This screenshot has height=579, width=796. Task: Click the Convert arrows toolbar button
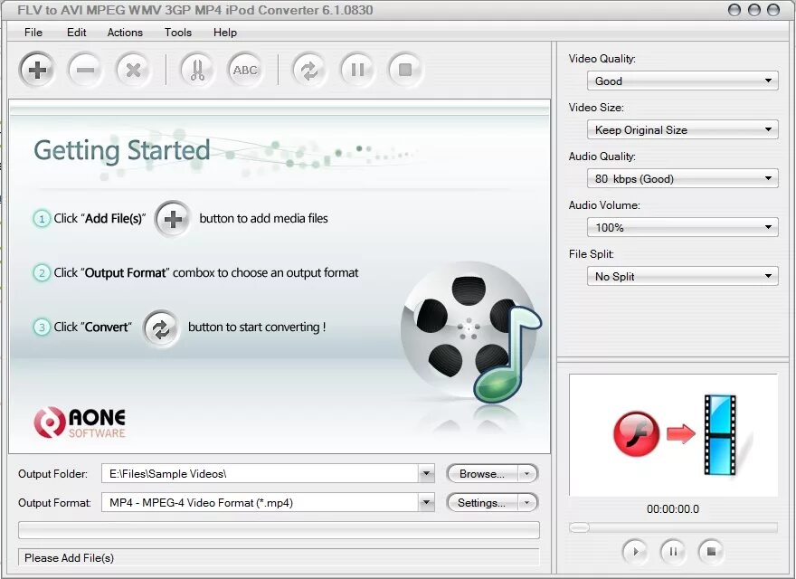[x=309, y=70]
